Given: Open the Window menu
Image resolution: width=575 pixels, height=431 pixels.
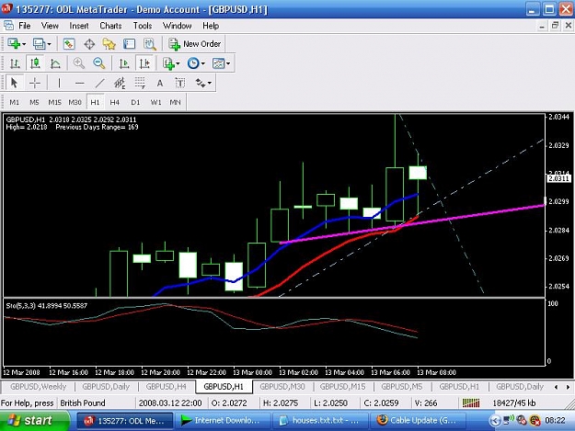Looking at the screenshot, I should click(x=178, y=26).
